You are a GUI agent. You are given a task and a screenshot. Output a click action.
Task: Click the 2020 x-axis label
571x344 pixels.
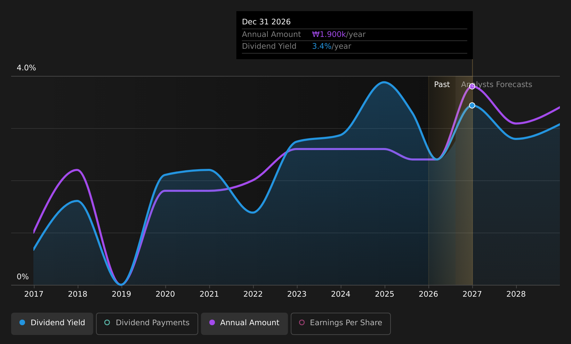(165, 294)
